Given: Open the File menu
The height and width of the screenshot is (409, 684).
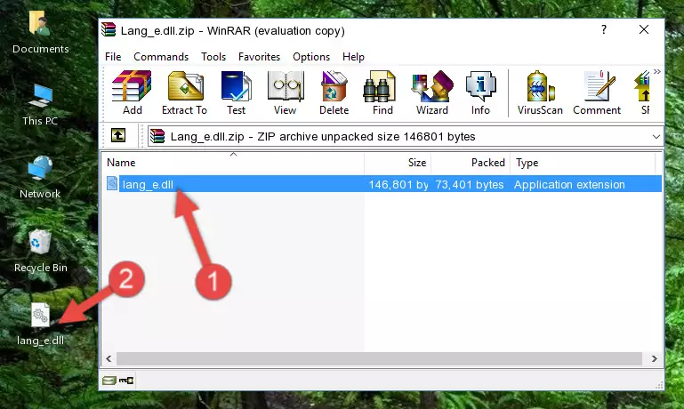Looking at the screenshot, I should tap(113, 57).
